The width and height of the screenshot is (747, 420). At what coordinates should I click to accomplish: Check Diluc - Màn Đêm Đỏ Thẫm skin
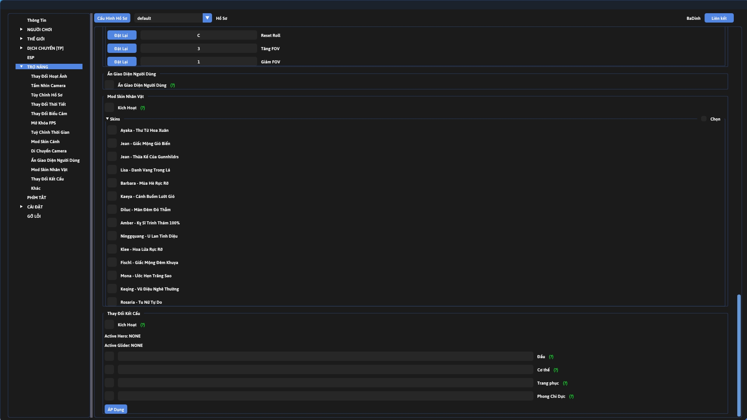tap(112, 210)
